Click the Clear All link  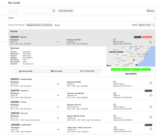pos(57,25)
